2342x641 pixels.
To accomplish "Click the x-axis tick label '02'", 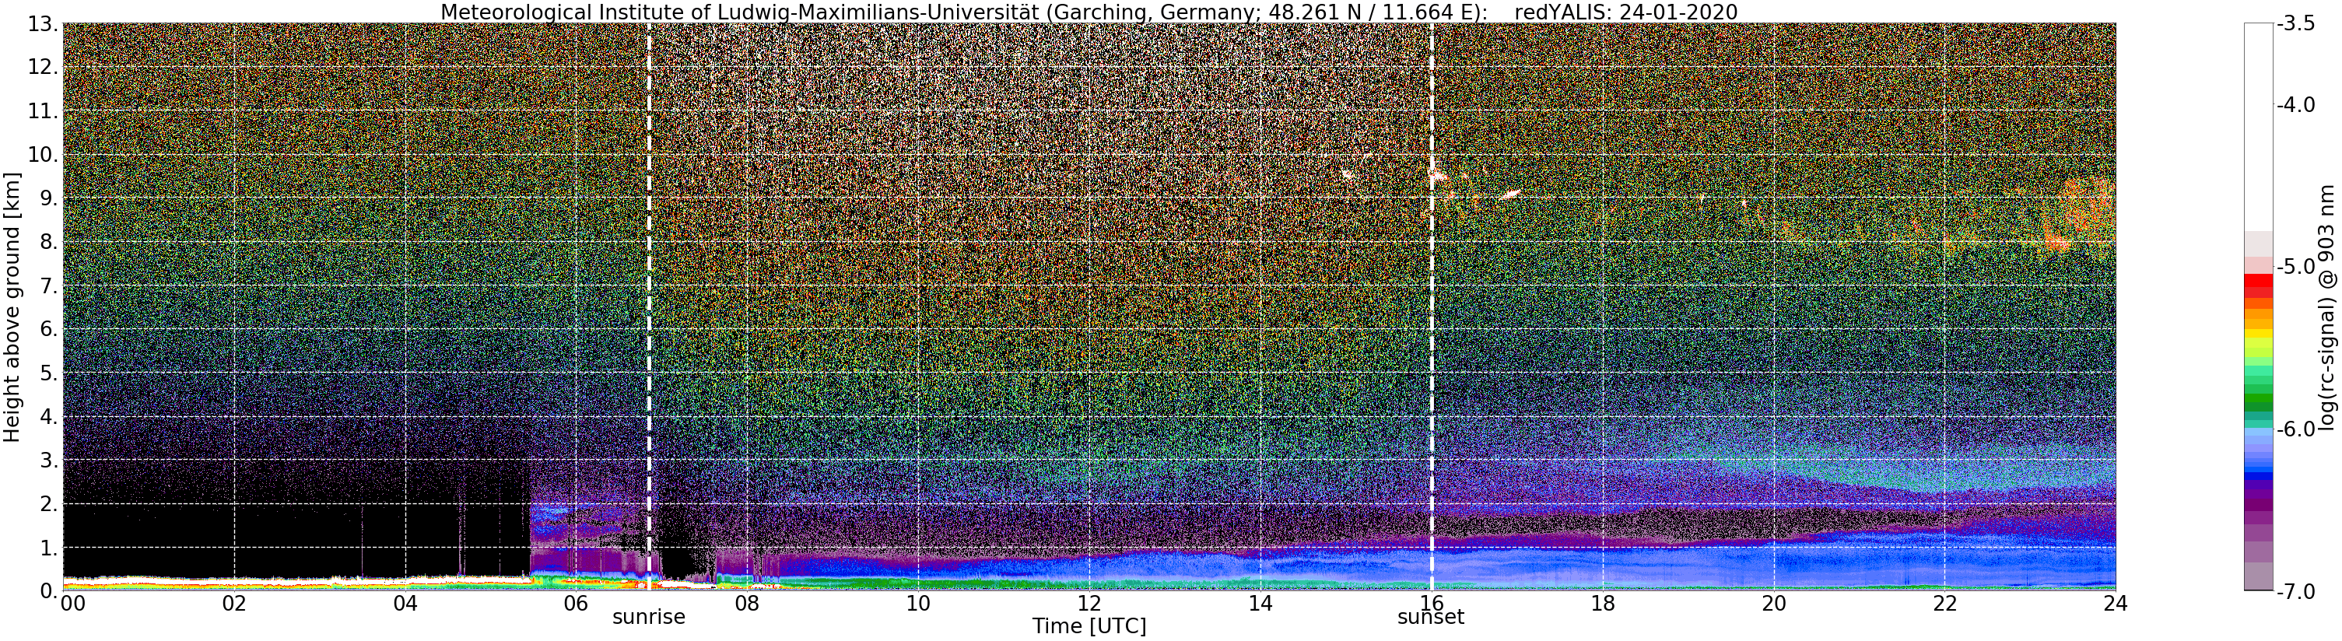I will point(233,604).
